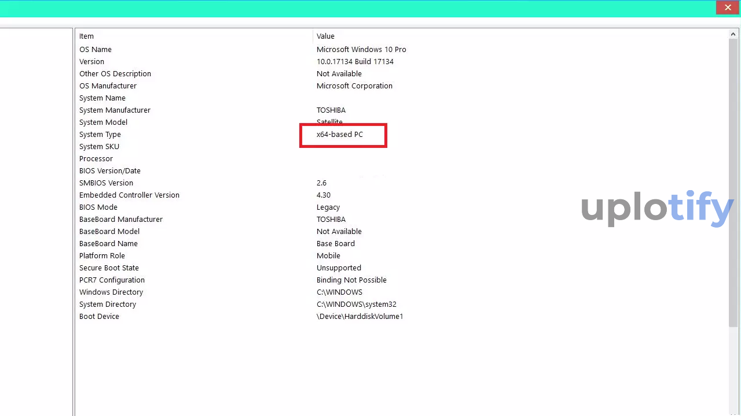Select Embedded Controller Version row
The height and width of the screenshot is (416, 741).
click(x=402, y=195)
